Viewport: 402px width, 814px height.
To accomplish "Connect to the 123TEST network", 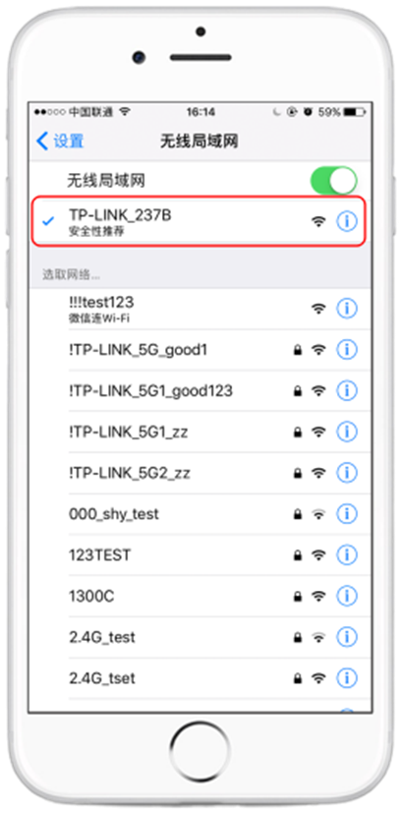I will 200,554.
